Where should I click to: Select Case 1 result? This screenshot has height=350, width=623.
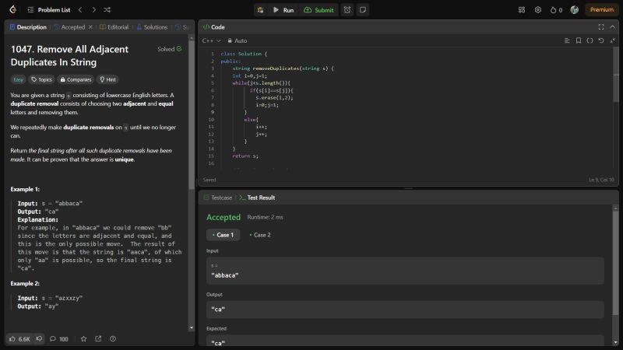click(x=223, y=235)
